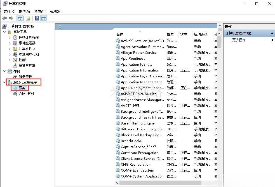Click the Back arrow toolbar icon

[4, 18]
